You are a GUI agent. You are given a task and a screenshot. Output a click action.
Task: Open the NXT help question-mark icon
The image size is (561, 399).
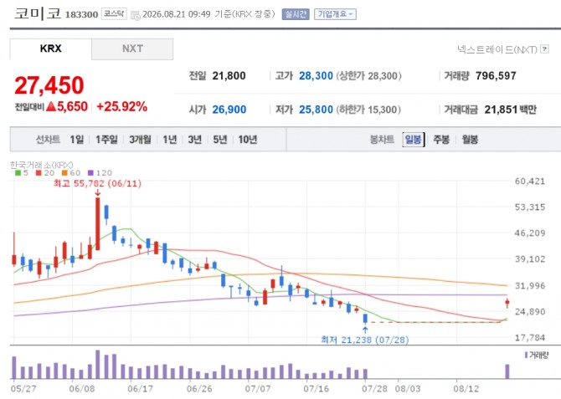coord(544,49)
